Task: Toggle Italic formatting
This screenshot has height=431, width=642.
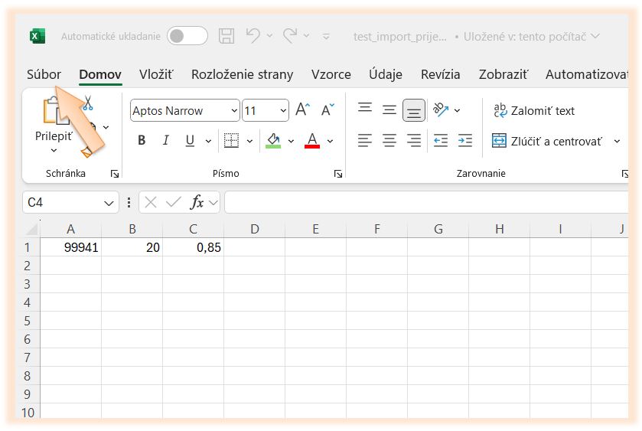Action: [x=165, y=141]
